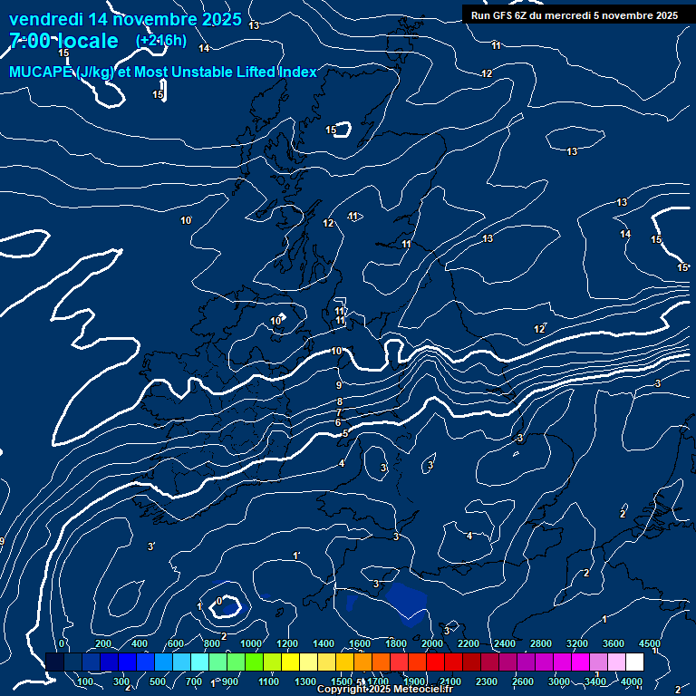
Task: Click the '2600' color scale label
Action: tap(523, 681)
